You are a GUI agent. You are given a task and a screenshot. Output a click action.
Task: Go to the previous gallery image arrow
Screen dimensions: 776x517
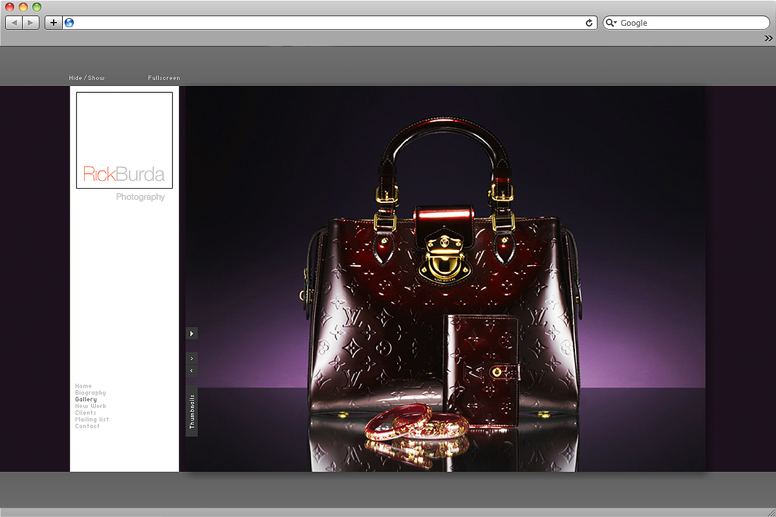[192, 370]
